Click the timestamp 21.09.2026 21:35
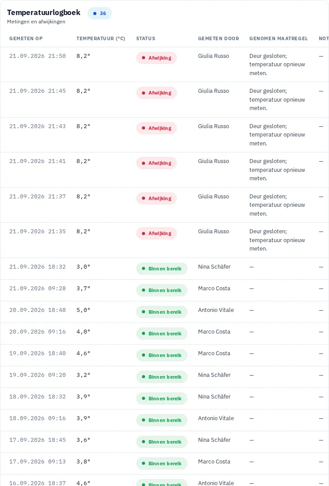The image size is (329, 486). click(x=38, y=232)
